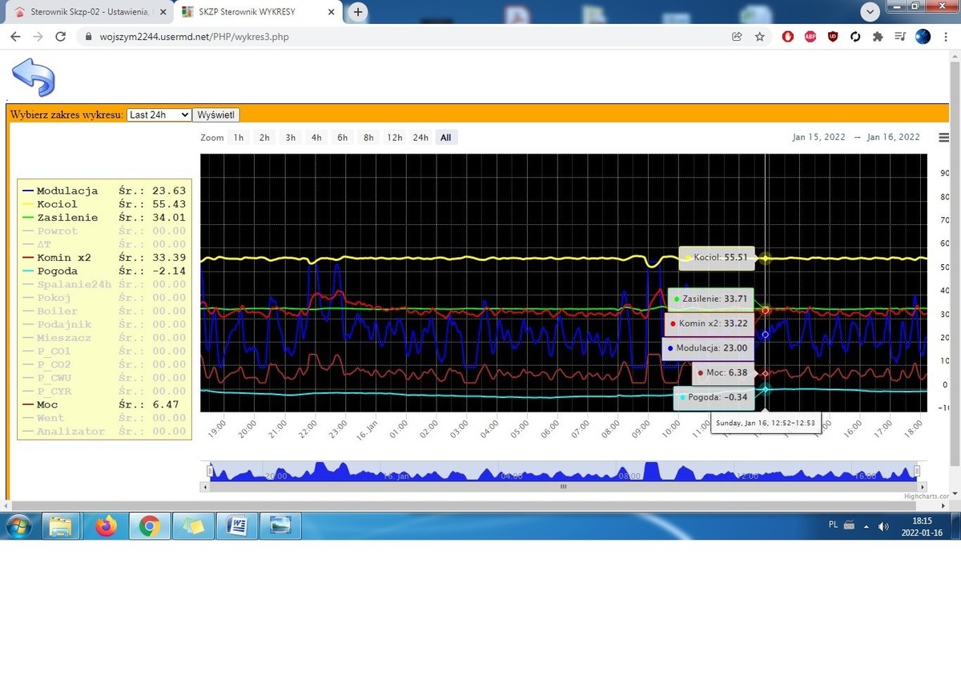Expand the browser tab search chevron
The image size is (961, 675).
(x=871, y=12)
